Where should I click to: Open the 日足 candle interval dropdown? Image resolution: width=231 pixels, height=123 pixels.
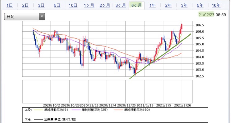point(25,17)
